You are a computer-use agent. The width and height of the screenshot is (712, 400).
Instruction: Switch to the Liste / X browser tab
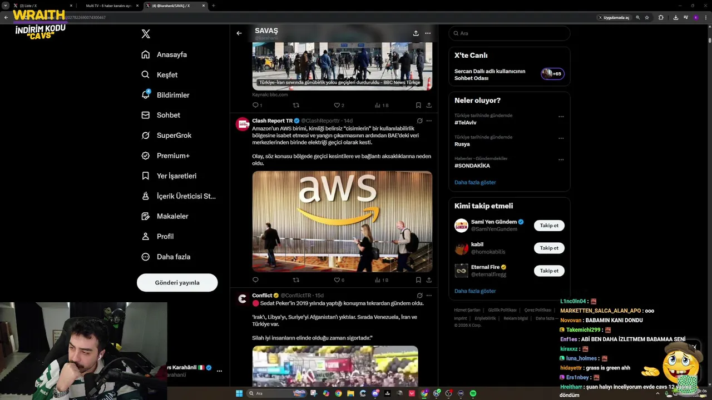(x=42, y=6)
